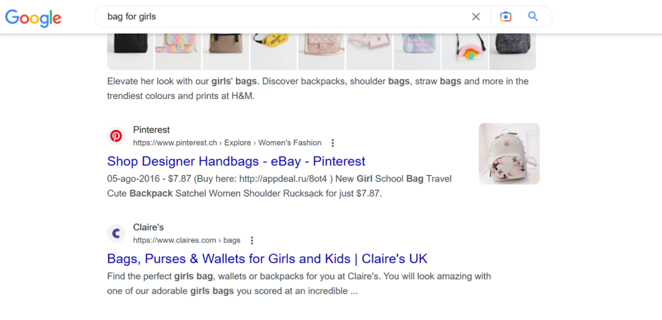The image size is (662, 320).
Task: Open the Claire's result's three-dot menu
Action: [252, 240]
